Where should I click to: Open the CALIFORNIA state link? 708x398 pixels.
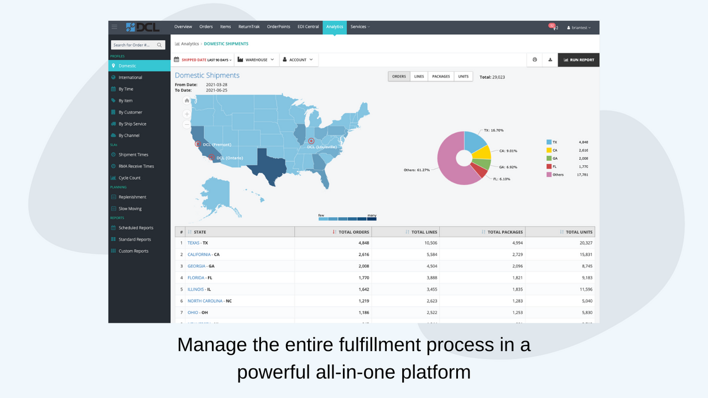199,254
